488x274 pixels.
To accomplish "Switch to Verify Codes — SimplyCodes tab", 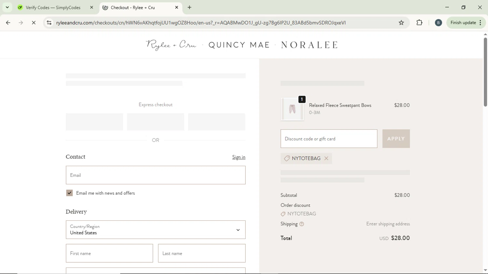I will pyautogui.click(x=53, y=7).
